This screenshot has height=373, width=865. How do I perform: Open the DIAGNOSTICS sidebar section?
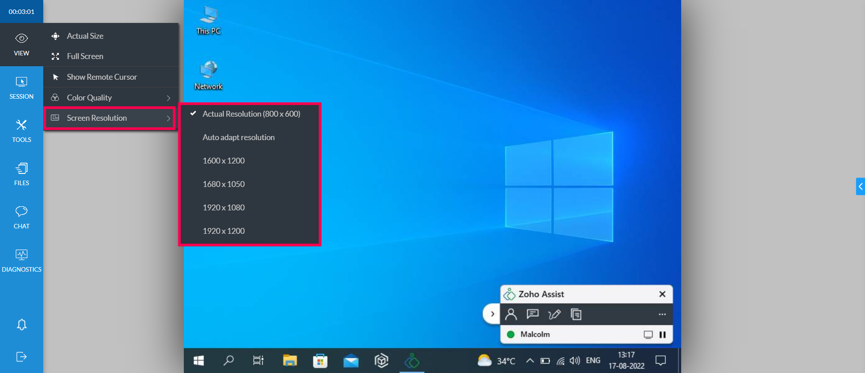tap(22, 261)
